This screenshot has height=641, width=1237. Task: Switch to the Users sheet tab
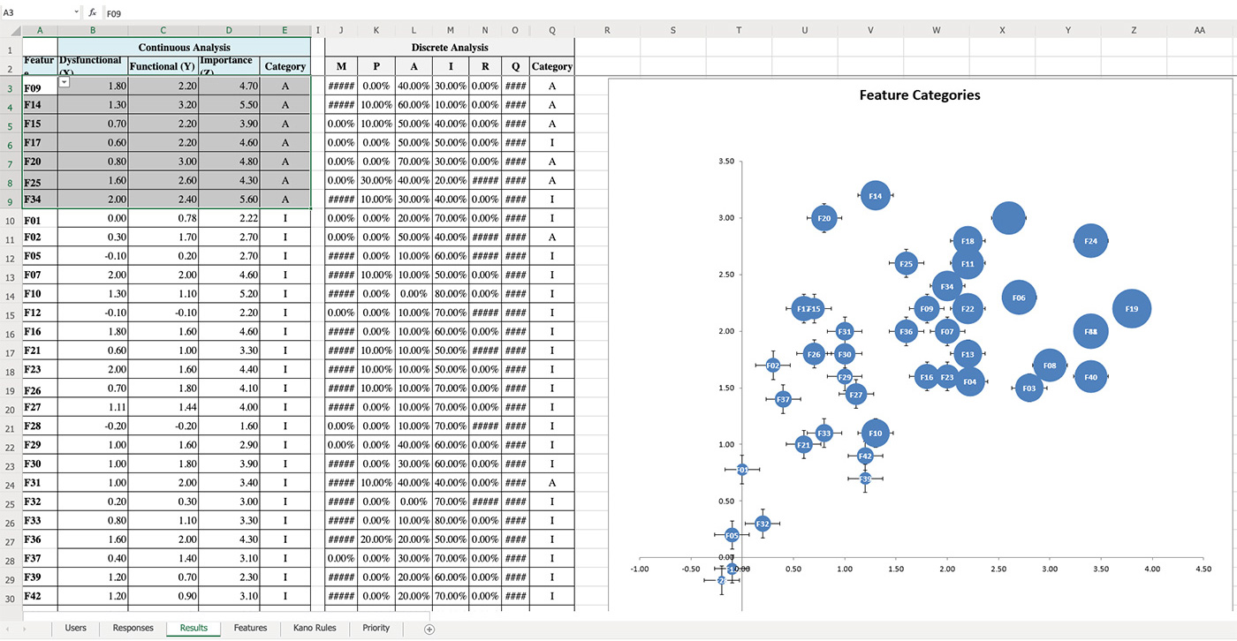pyautogui.click(x=76, y=628)
